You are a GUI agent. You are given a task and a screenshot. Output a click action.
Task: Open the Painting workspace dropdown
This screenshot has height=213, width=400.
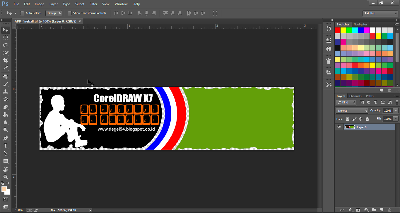pos(380,13)
